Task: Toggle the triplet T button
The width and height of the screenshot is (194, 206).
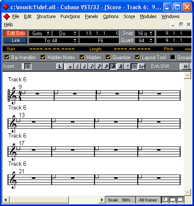Action: pyautogui.click(x=128, y=66)
